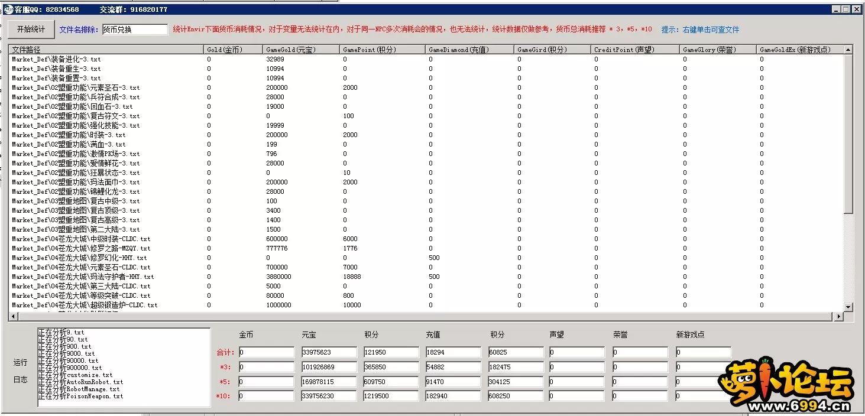Click the 合计 积分 field showing 121950
The width and height of the screenshot is (865, 416).
coord(392,352)
